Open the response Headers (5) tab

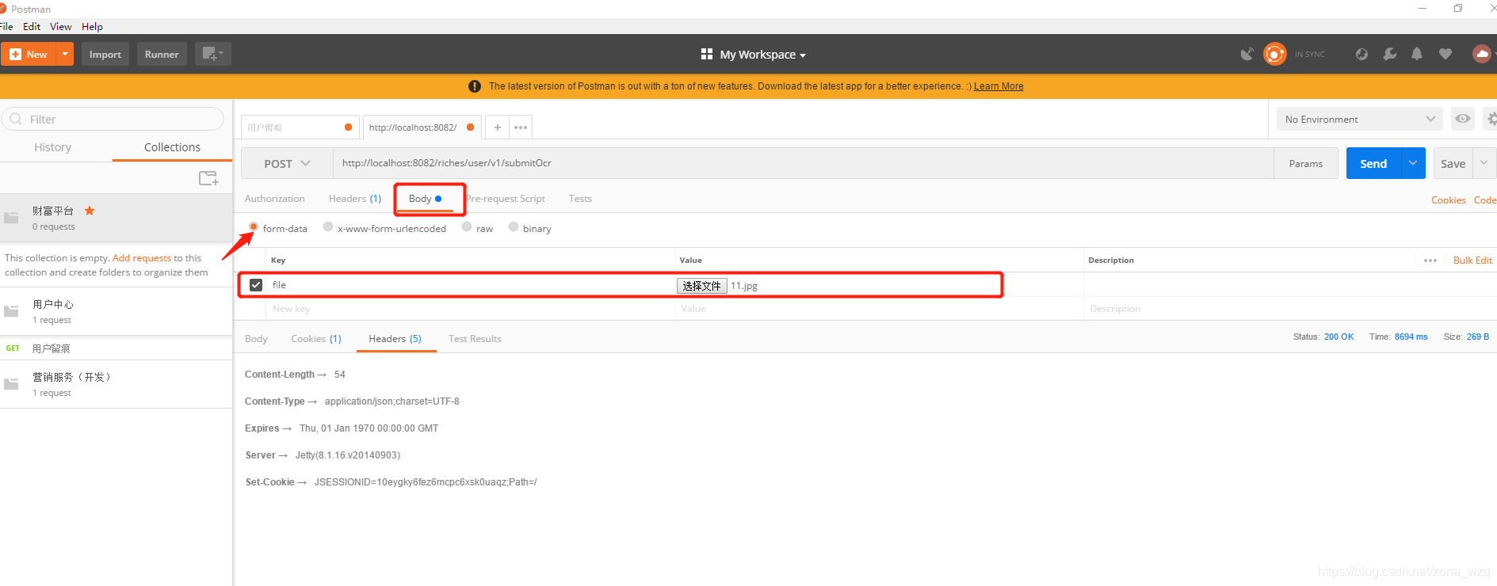coord(395,339)
